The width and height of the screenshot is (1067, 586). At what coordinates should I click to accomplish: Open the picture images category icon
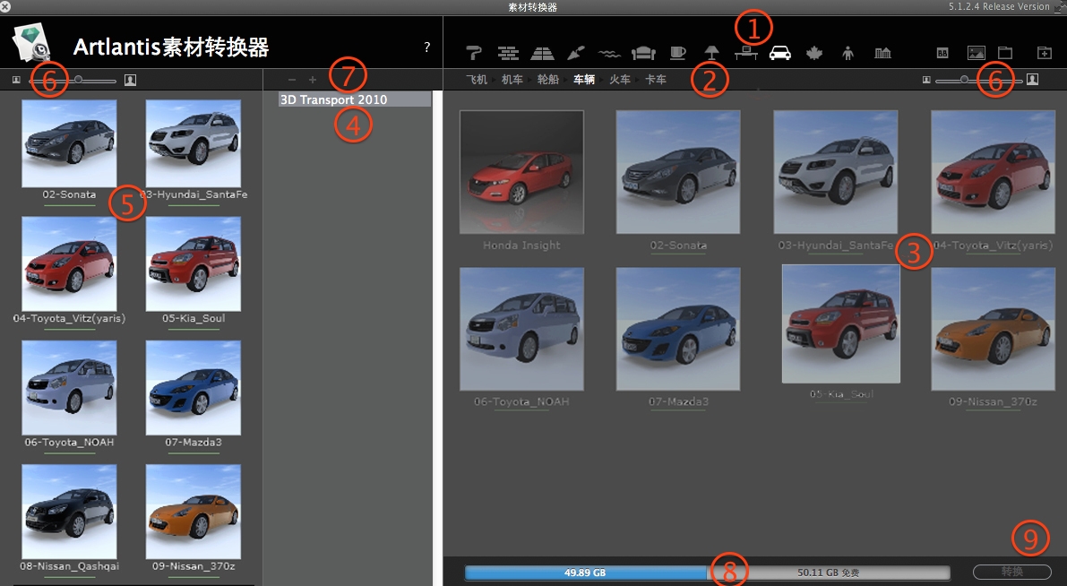click(x=976, y=53)
